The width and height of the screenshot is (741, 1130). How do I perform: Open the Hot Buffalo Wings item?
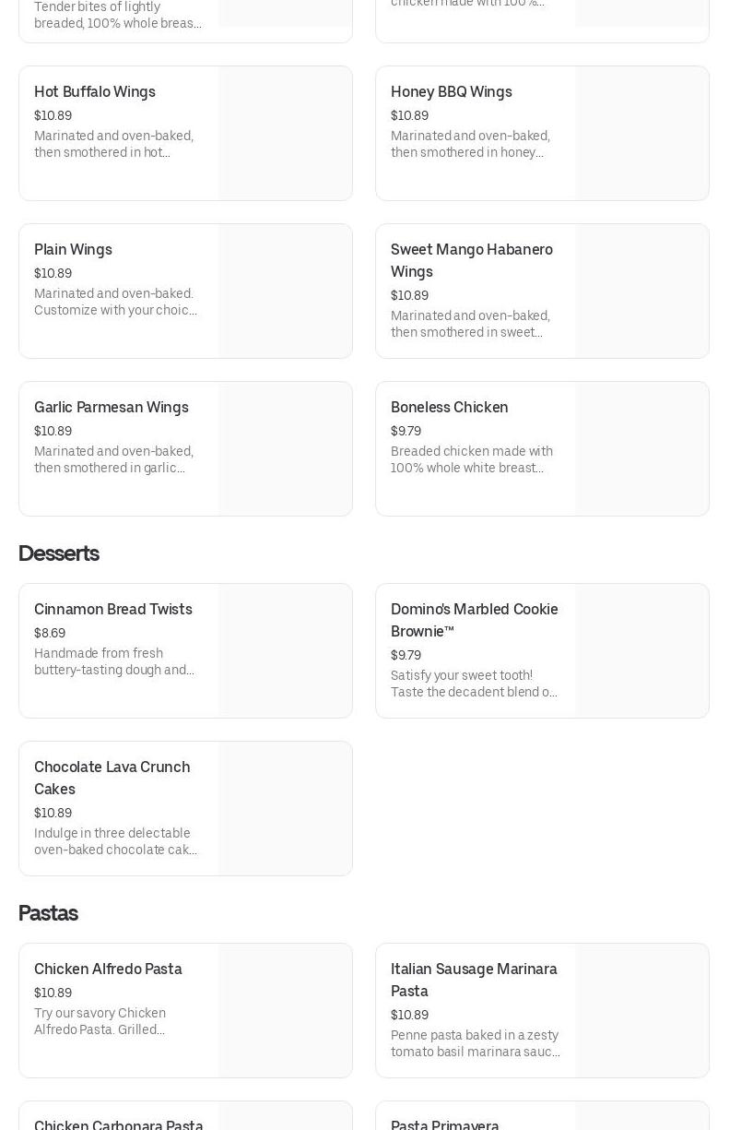[x=95, y=92]
